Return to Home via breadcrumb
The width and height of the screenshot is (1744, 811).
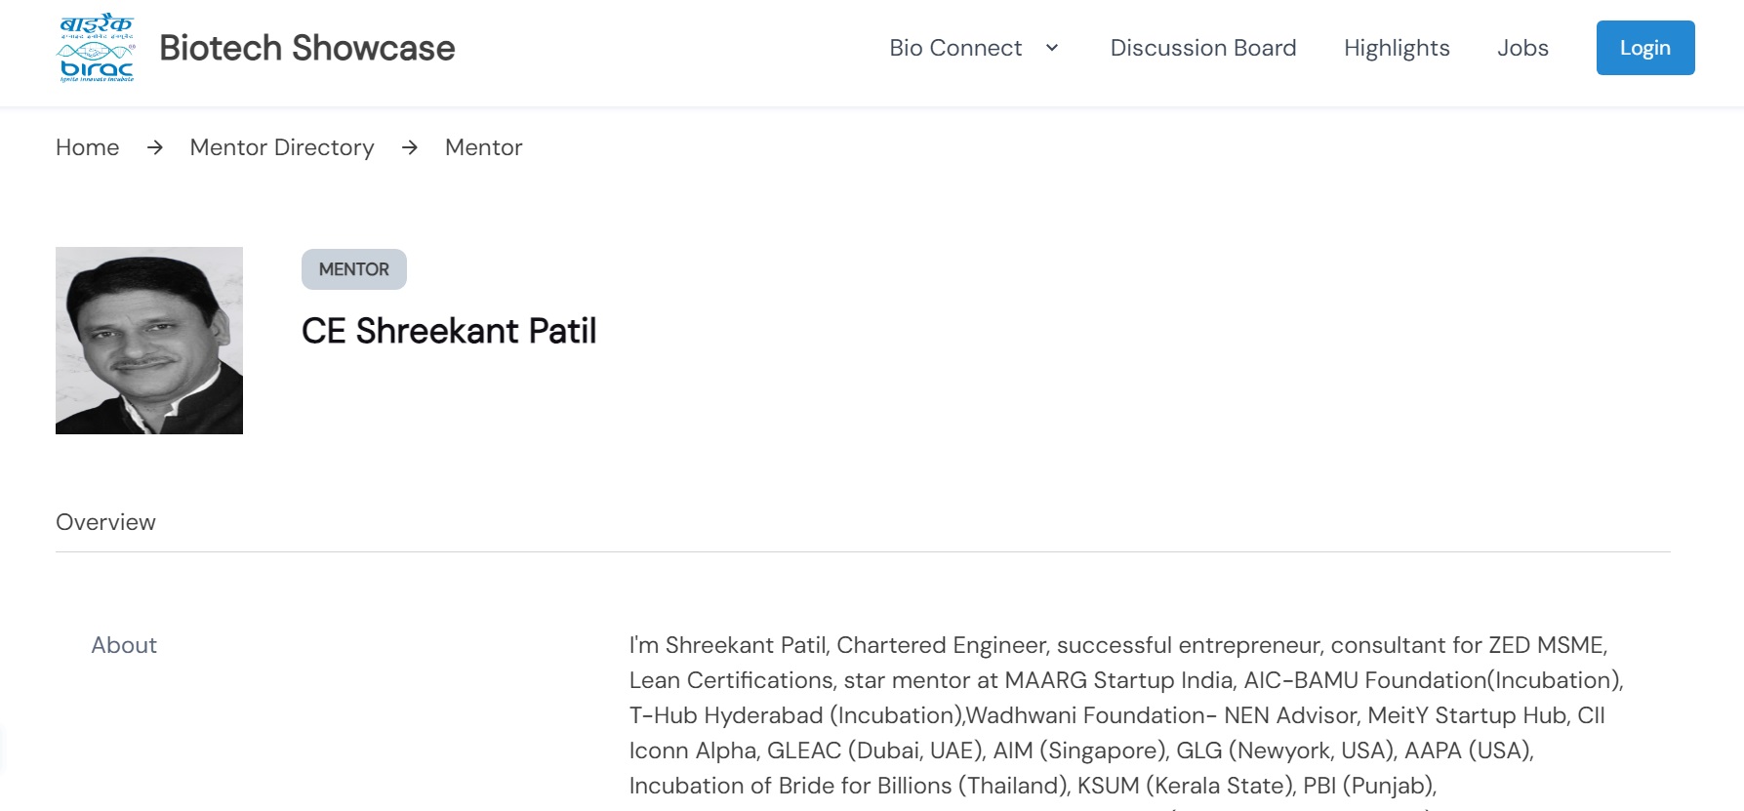[x=88, y=147]
